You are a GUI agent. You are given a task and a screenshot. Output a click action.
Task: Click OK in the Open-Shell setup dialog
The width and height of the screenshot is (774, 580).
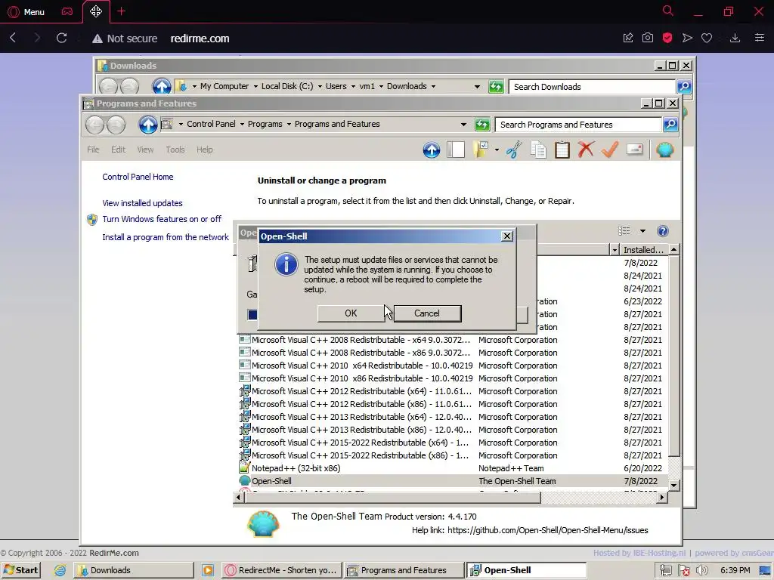(351, 313)
